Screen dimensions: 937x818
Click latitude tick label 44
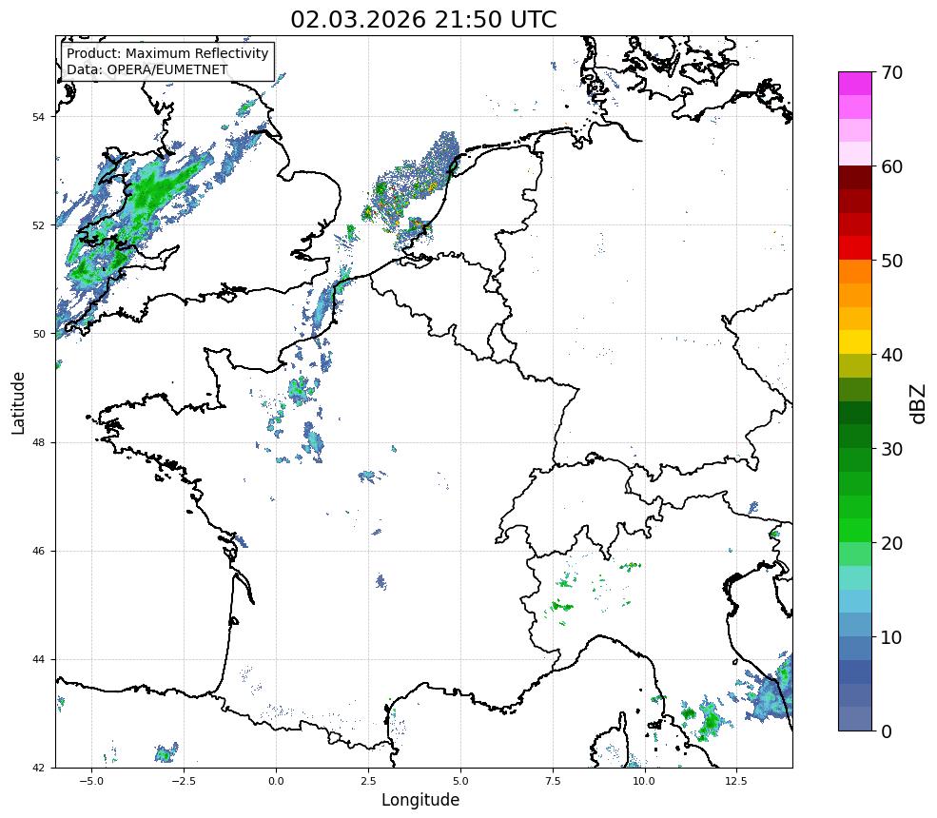[38, 660]
